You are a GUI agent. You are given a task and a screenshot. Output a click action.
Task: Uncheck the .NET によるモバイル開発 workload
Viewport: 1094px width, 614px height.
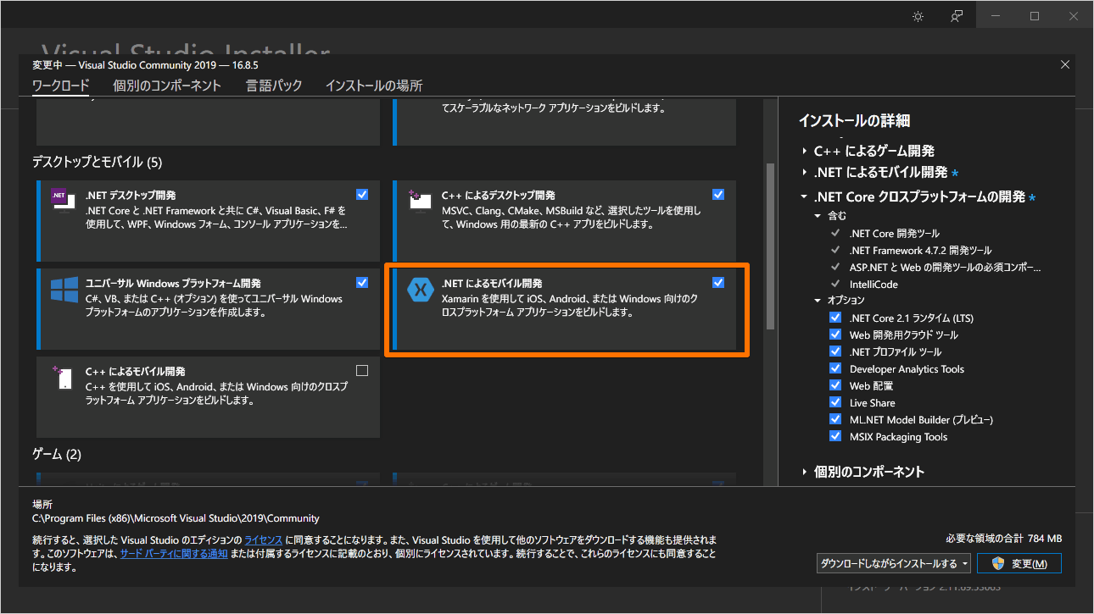pos(718,282)
